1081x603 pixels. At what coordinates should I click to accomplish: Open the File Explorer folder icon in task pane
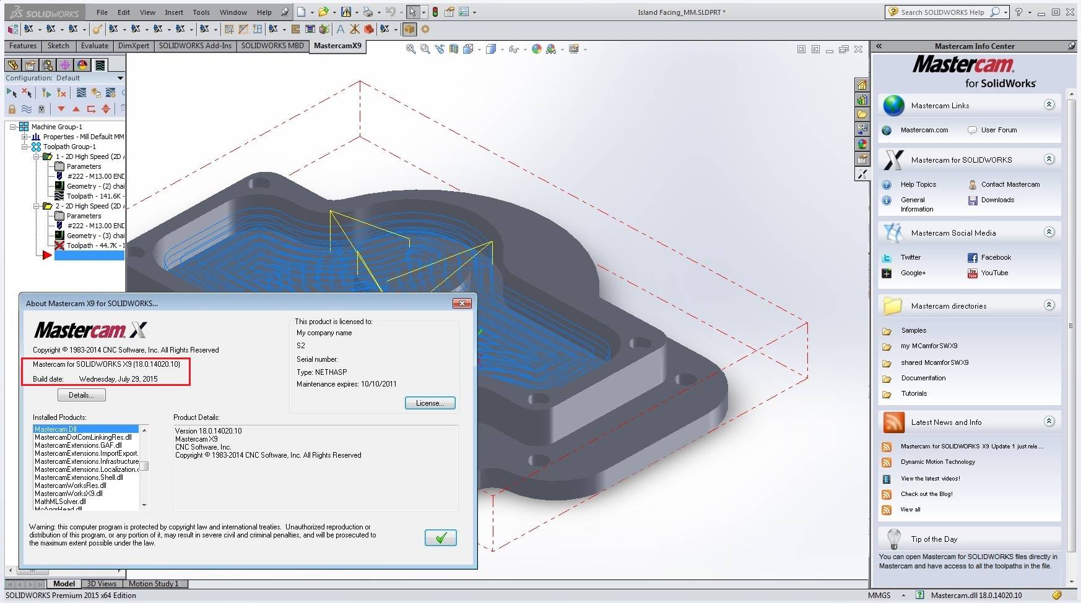(x=862, y=114)
